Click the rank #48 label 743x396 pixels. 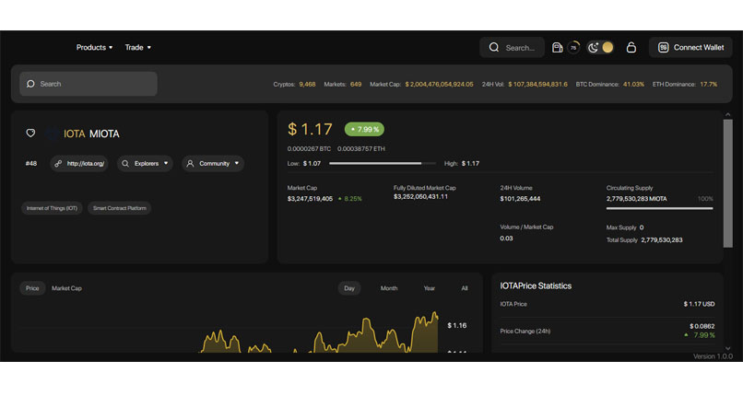[x=31, y=163]
